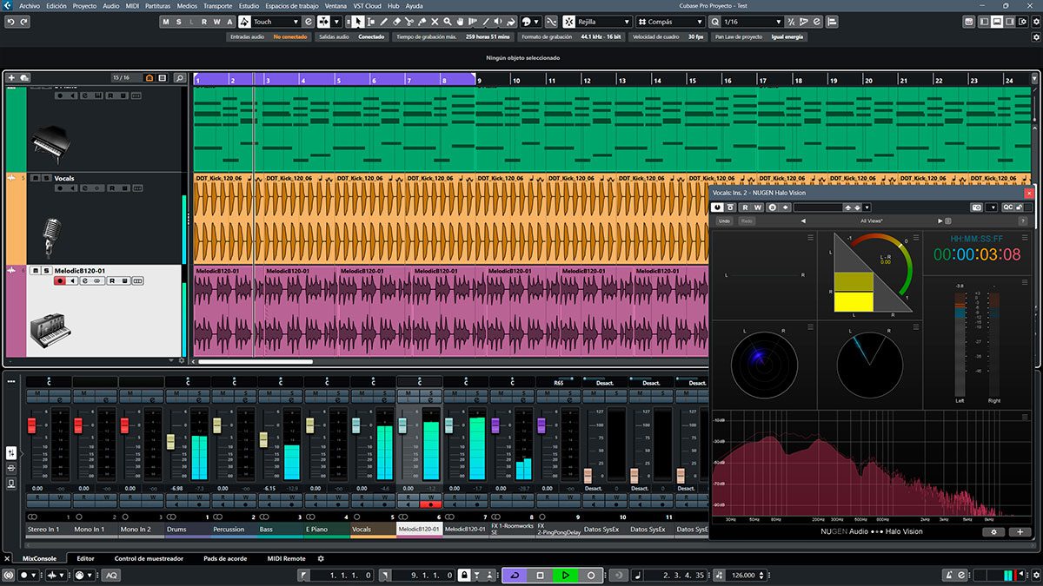This screenshot has height=586, width=1043.
Task: Click the Add Track plus icon
Action: [x=11, y=78]
